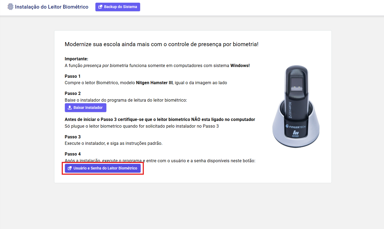Click the Passo 1 heading
Viewport: 384px width, 229px height.
pyautogui.click(x=73, y=76)
